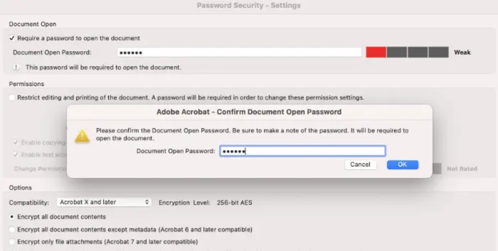
Task: Enable Restrict editing and printing checkbox
Action: [12, 97]
